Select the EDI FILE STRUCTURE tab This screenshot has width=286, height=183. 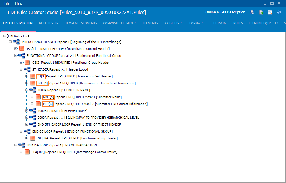click(19, 23)
